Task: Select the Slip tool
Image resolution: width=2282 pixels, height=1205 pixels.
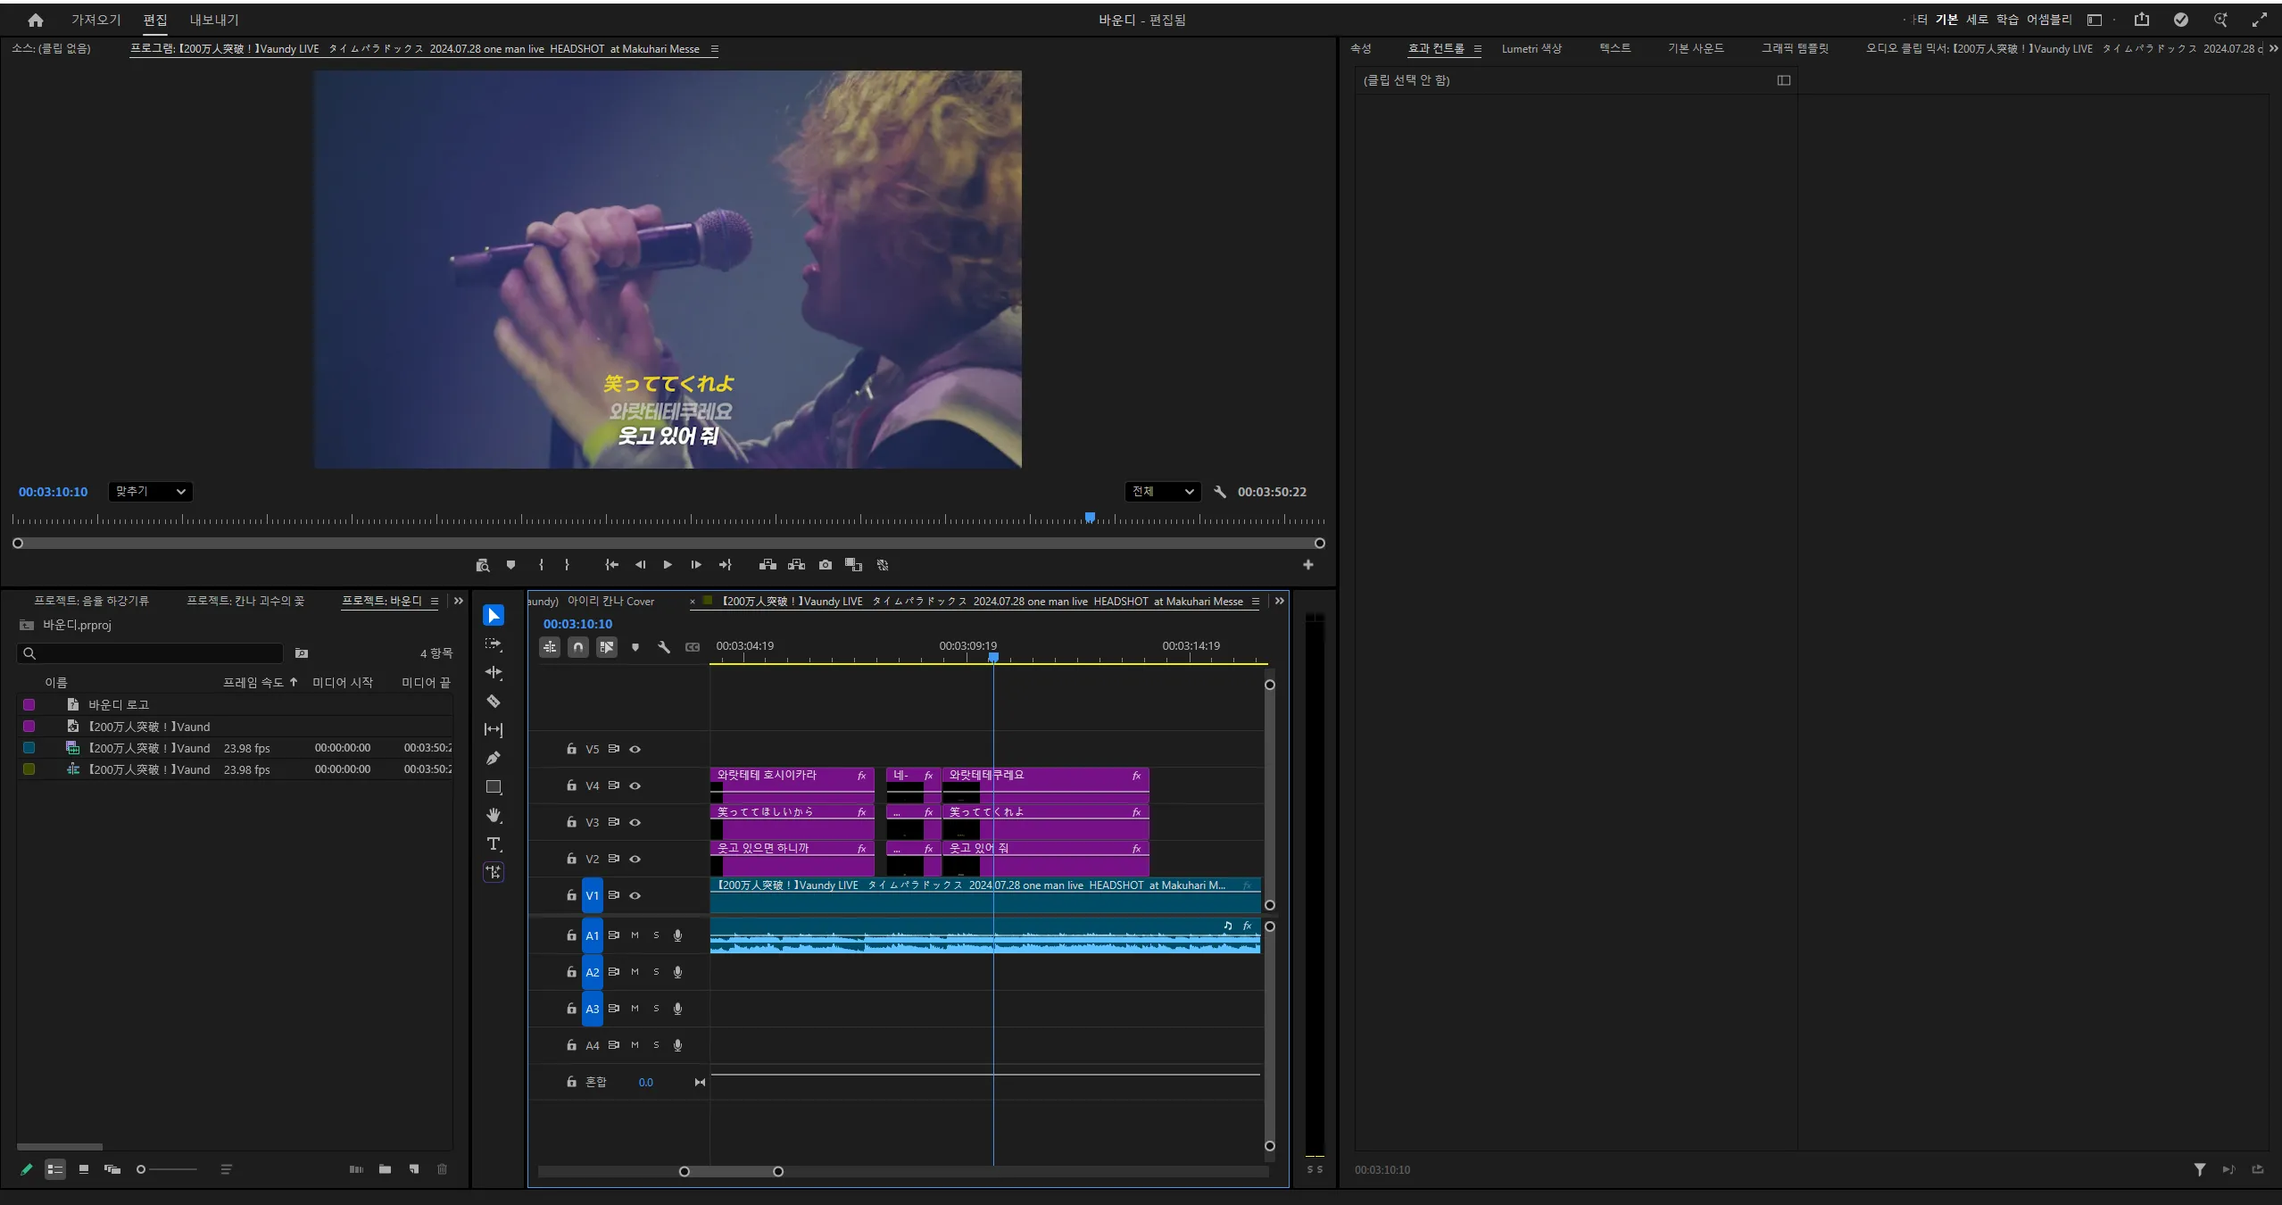Action: coord(494,729)
